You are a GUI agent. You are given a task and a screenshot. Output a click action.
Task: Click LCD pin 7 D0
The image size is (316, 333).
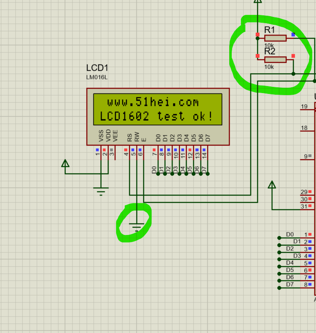[158, 153]
